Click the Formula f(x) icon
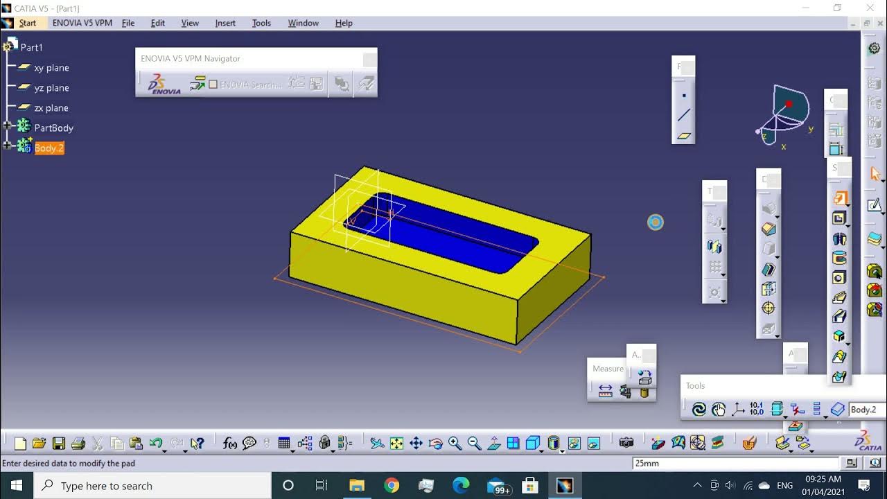The image size is (887, 499). point(230,444)
